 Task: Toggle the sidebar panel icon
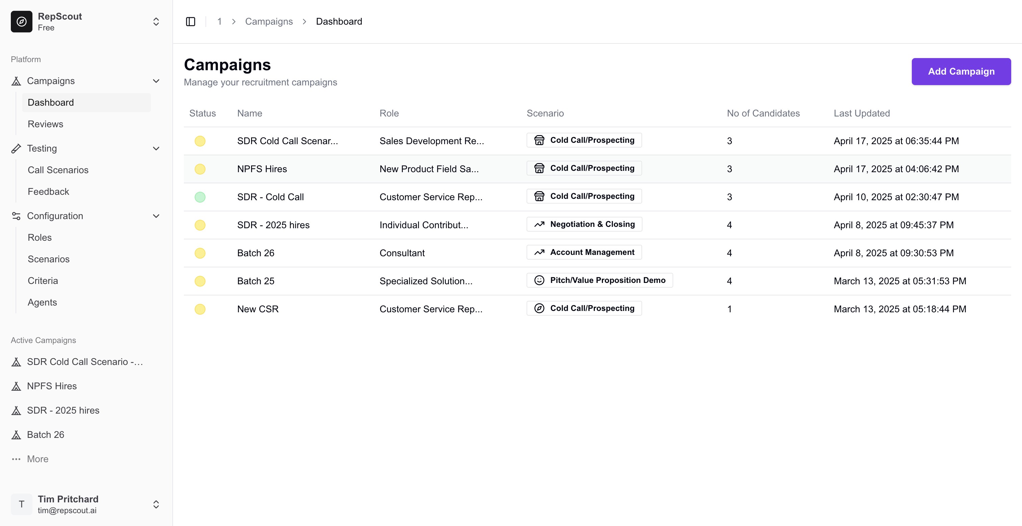point(190,21)
